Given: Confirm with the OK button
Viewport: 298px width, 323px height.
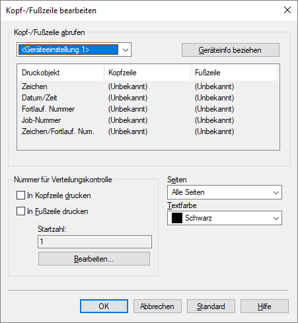Looking at the screenshot, I should click(x=104, y=306).
